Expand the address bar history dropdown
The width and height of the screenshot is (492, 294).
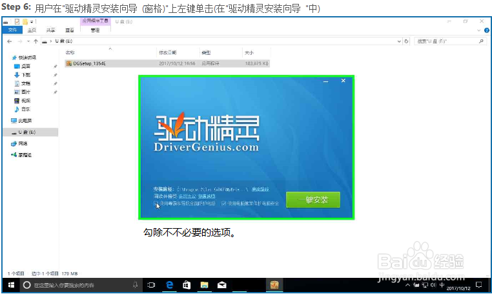tap(399, 41)
